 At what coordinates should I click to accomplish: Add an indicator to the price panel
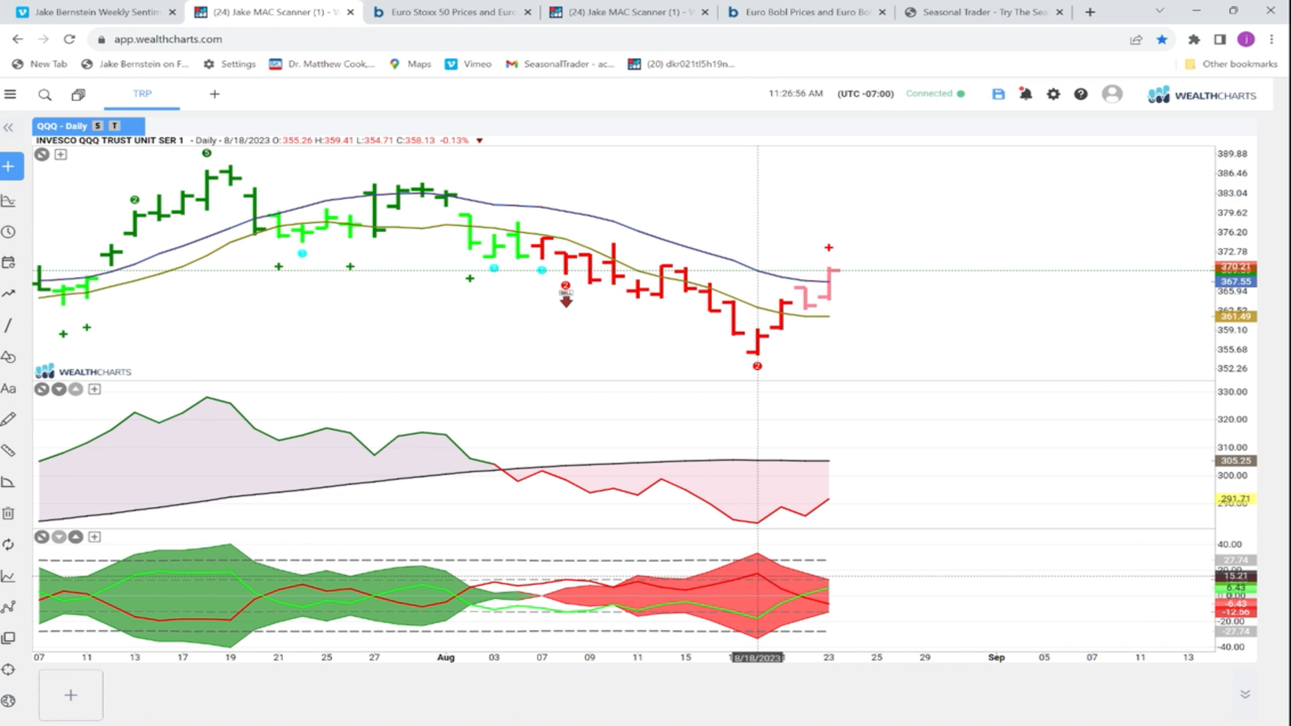pos(61,155)
